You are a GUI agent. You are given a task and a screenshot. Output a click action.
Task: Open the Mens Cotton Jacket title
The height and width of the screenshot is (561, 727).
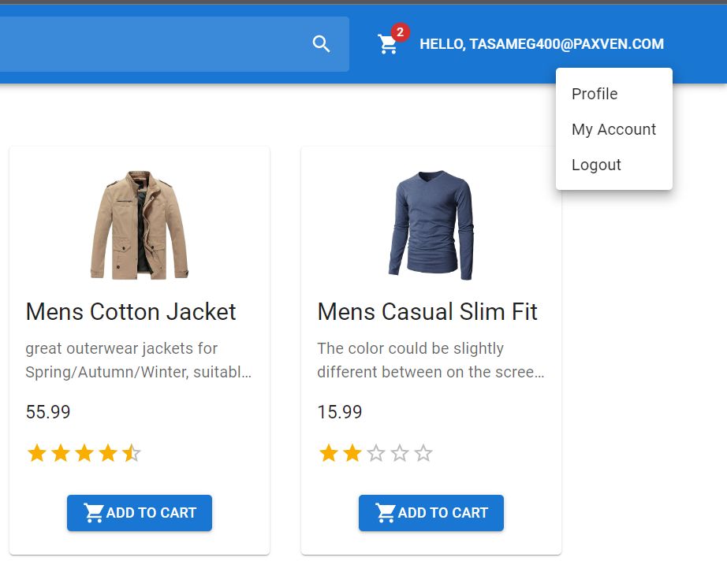click(x=131, y=311)
